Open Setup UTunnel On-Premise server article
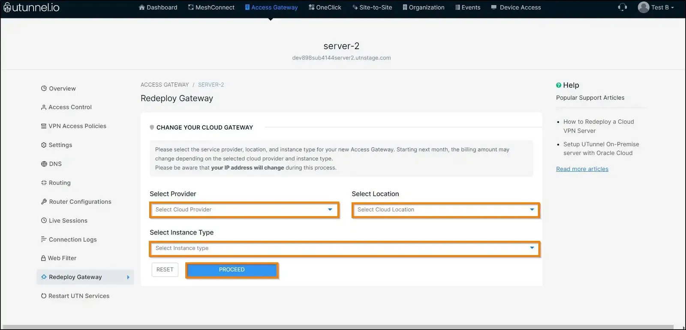This screenshot has height=330, width=686. pos(601,149)
